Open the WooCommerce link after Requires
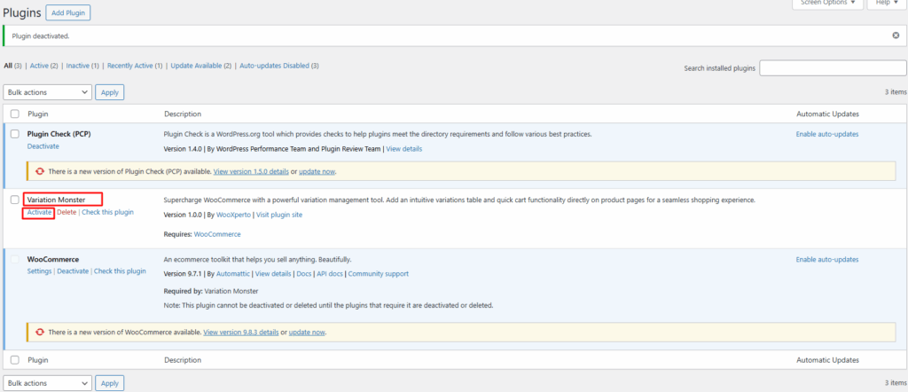 (x=217, y=234)
